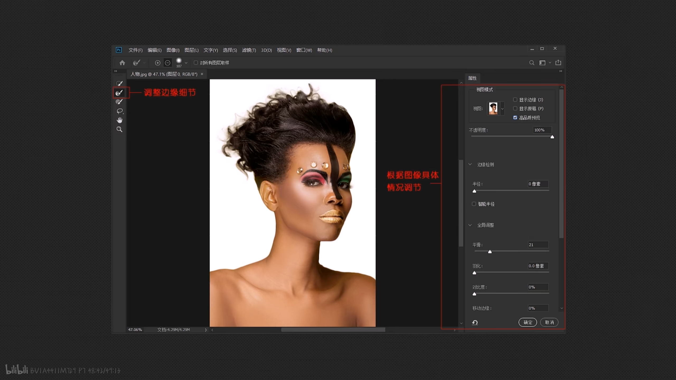Open the 3D(D) menu
The image size is (676, 380).
[x=266, y=50]
